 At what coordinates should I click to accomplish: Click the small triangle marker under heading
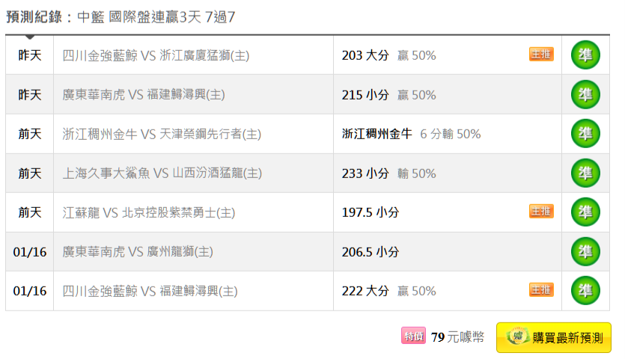tap(29, 37)
